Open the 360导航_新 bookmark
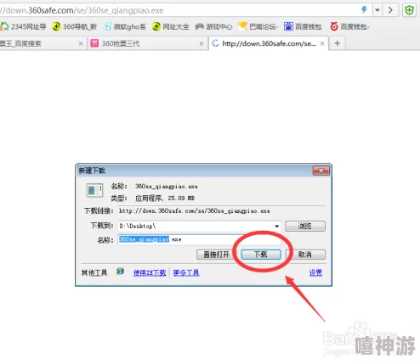Screen dimensions: 420x364 click(x=75, y=27)
